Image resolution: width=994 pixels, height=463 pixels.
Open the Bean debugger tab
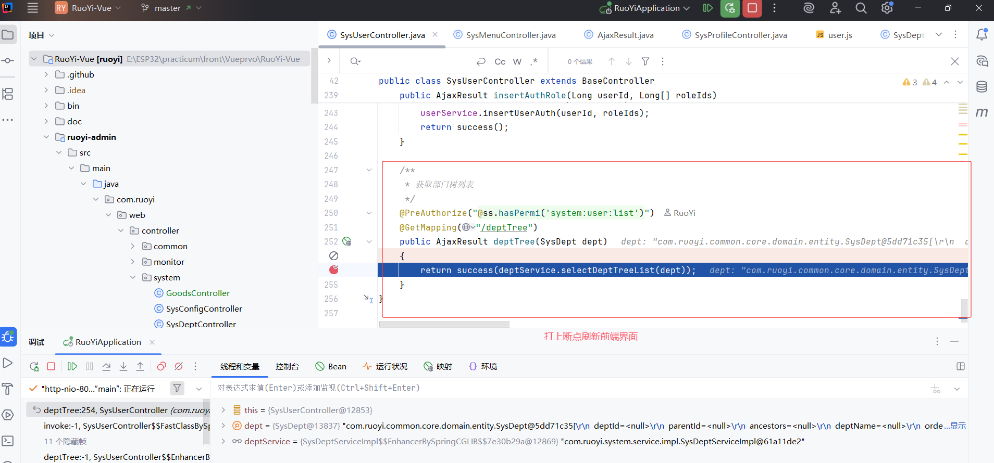coord(331,366)
